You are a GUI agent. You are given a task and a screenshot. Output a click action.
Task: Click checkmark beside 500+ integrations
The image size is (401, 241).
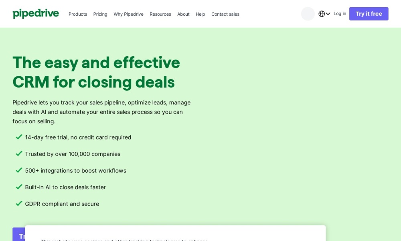pyautogui.click(x=19, y=170)
